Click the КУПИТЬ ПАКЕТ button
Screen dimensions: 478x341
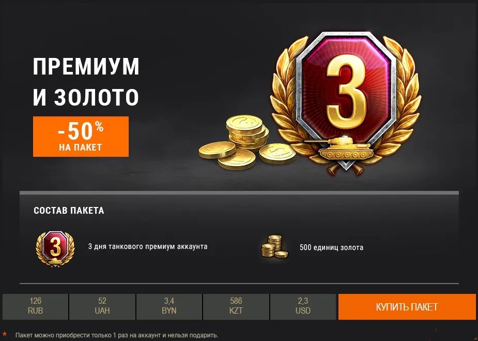[x=407, y=307]
